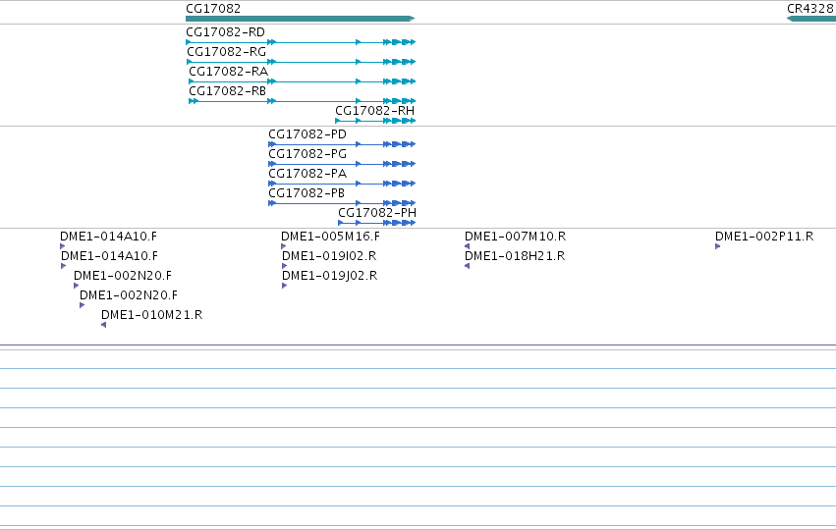Click reverse arrow marker under DME1-018H21.R
The height and width of the screenshot is (530, 836).
pos(467,266)
